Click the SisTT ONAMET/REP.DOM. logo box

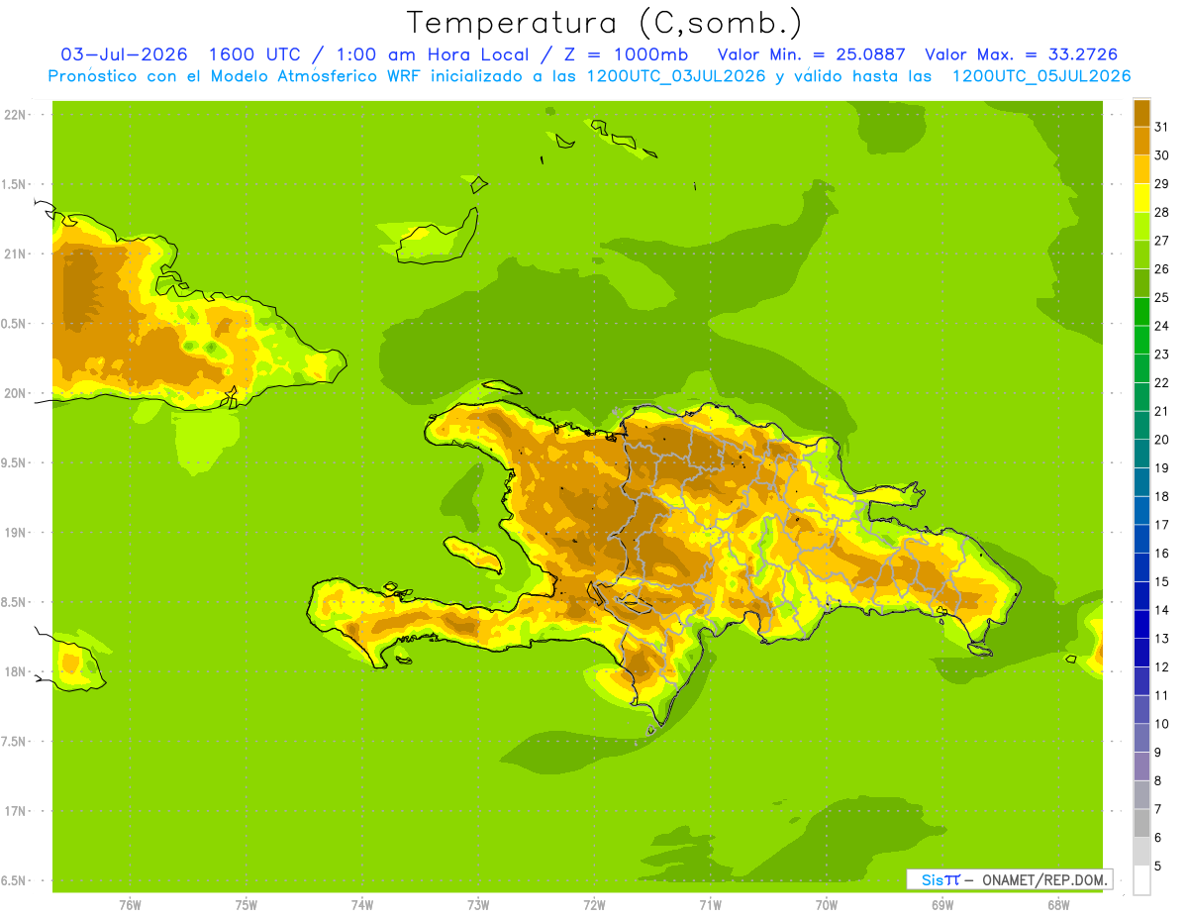[1009, 879]
